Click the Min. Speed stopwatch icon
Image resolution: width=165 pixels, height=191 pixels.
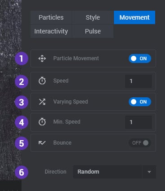click(42, 122)
